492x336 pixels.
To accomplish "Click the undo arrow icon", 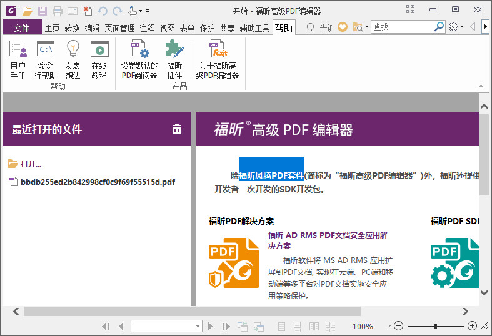I will pos(103,11).
